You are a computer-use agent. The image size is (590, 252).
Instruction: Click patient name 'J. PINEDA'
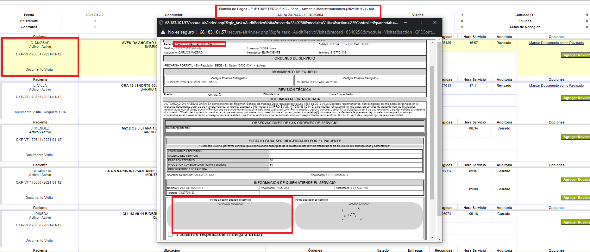click(x=40, y=214)
